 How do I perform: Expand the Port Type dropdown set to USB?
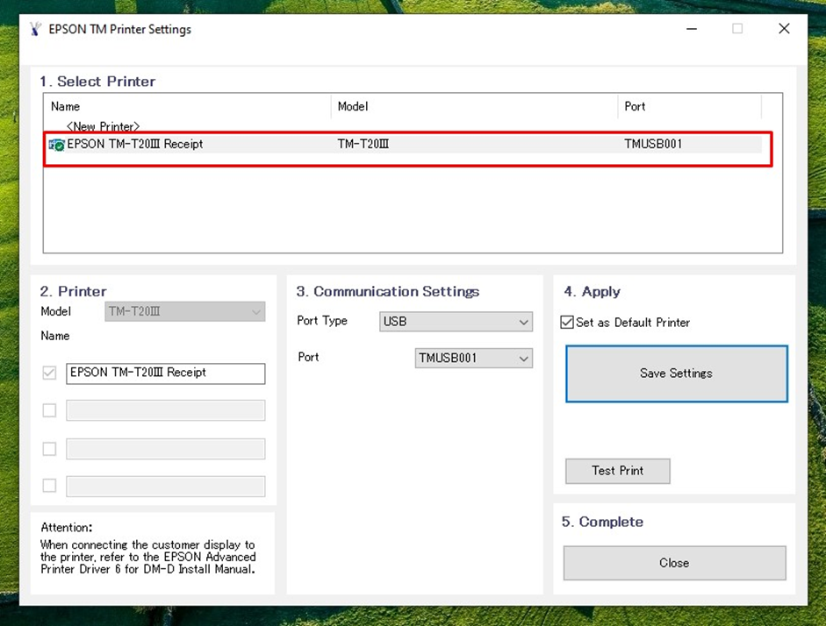[x=456, y=322]
